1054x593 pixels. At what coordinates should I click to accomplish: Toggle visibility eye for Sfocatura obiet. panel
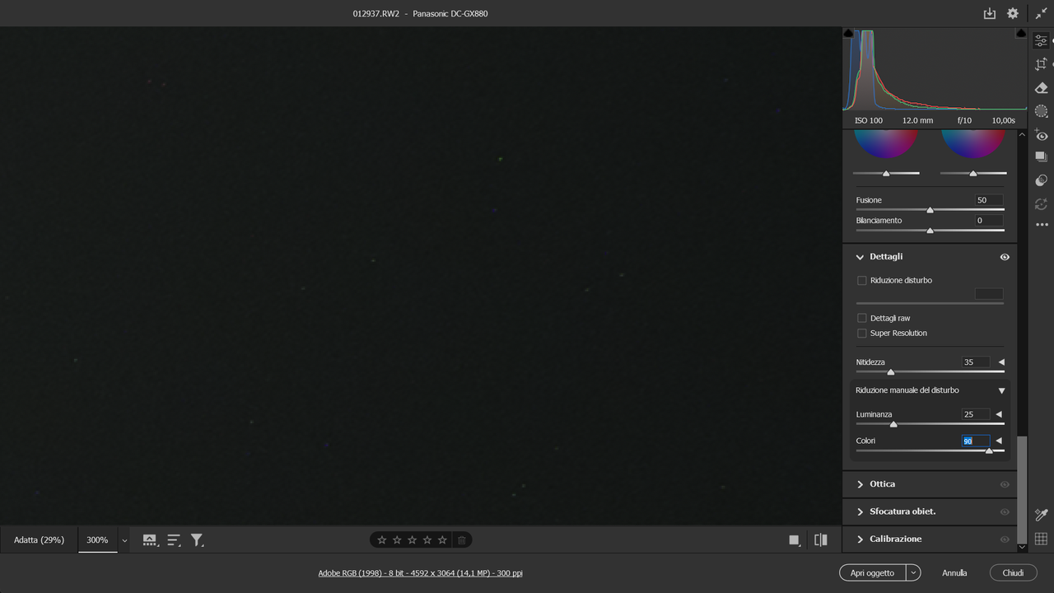(1005, 511)
